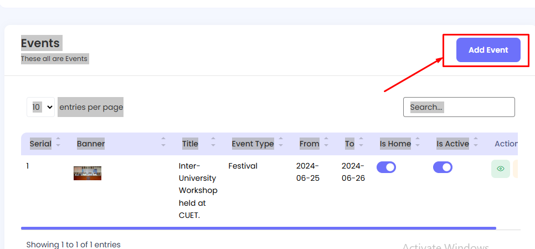Click the table's horizontal scrollbar

click(258, 228)
